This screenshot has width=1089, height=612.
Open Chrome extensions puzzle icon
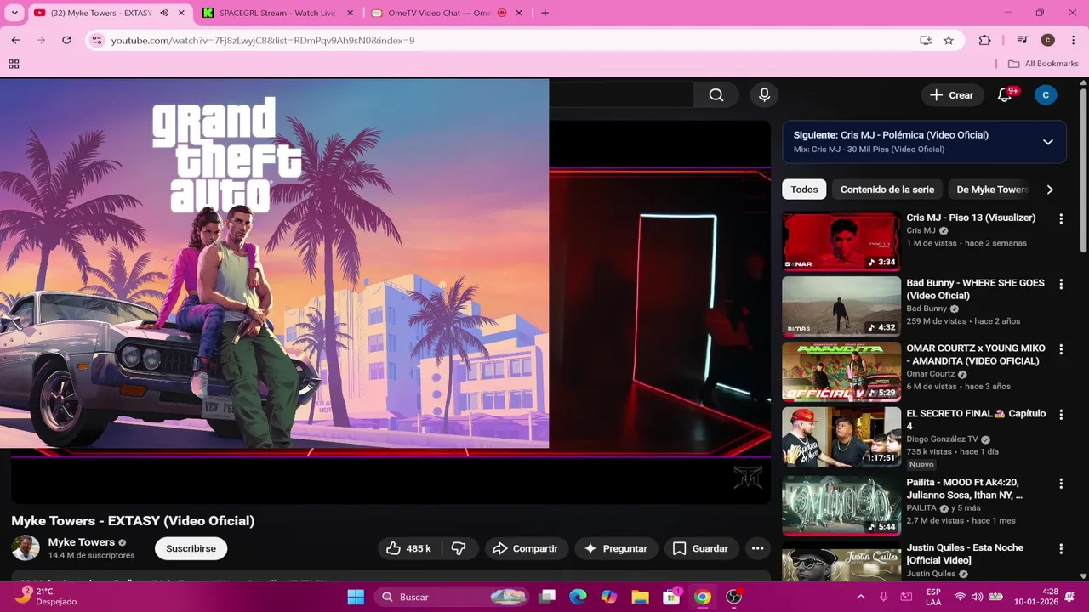click(x=985, y=40)
